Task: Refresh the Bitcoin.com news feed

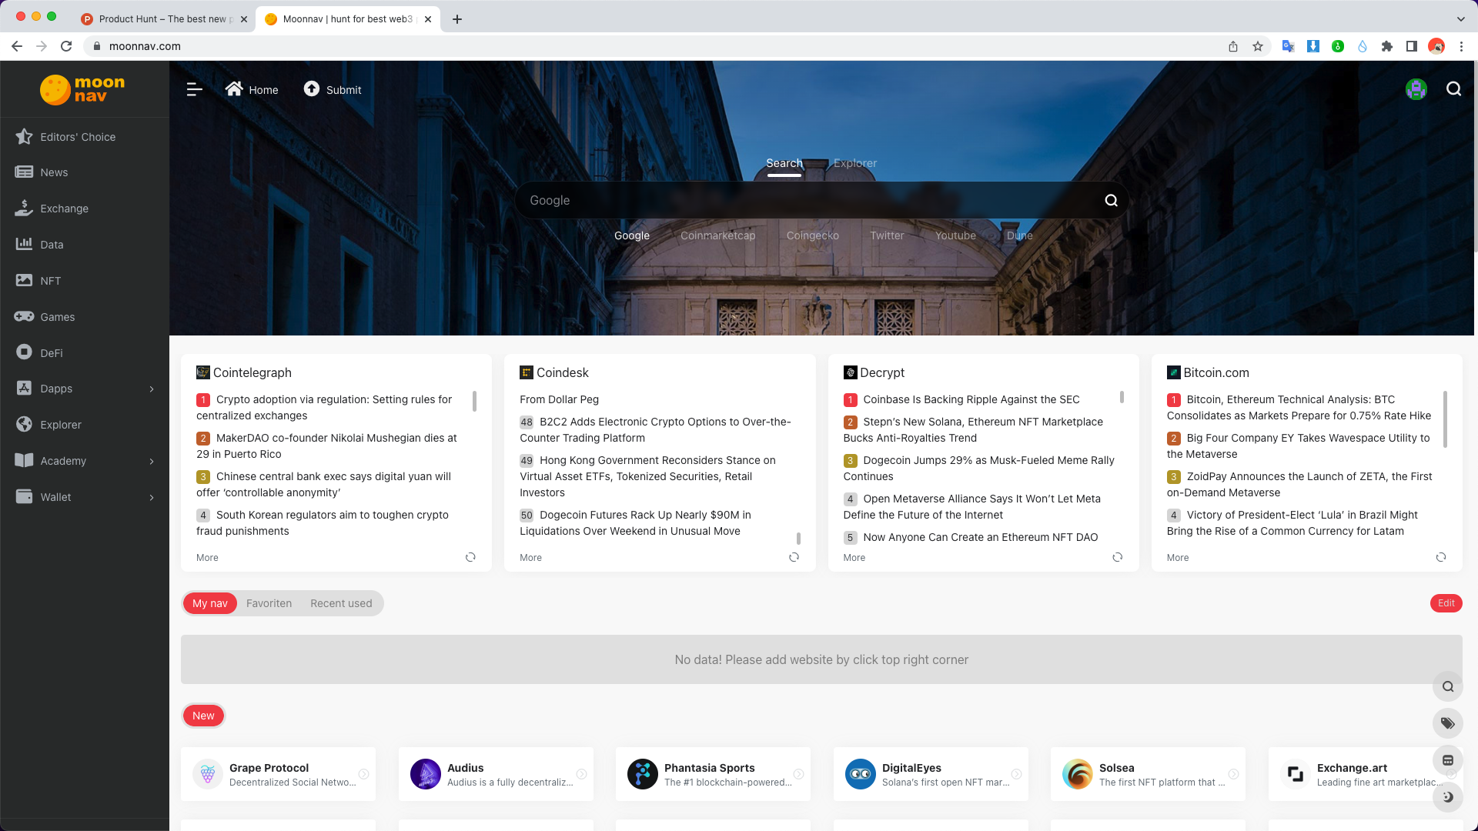Action: (1440, 557)
